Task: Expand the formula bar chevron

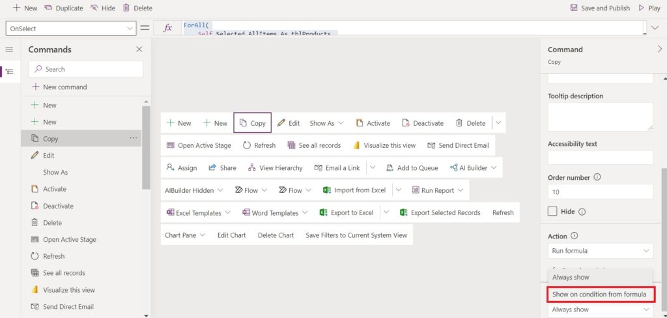Action: click(x=655, y=28)
